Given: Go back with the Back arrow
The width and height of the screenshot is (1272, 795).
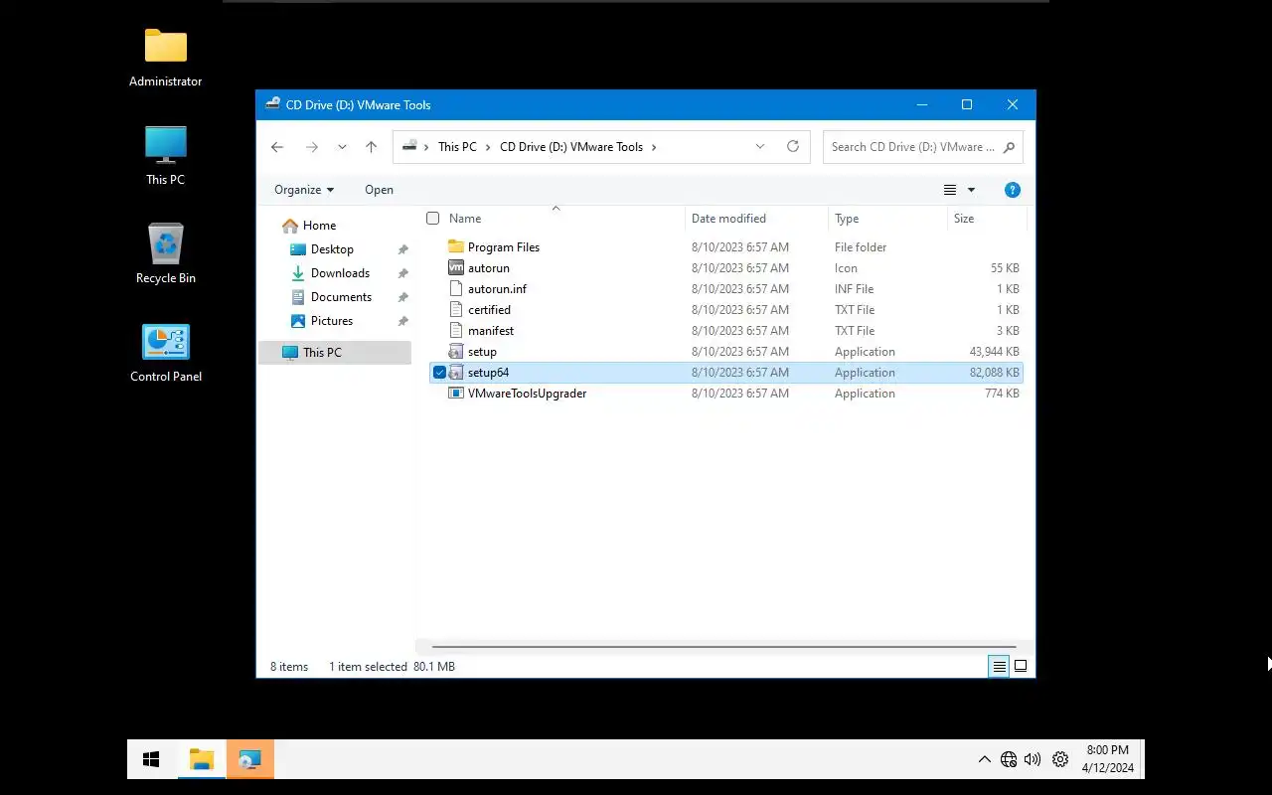Looking at the screenshot, I should [277, 147].
